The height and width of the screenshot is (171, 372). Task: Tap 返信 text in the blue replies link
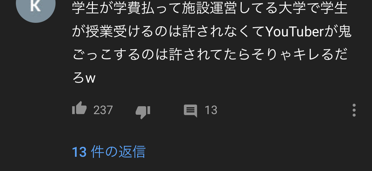pos(132,152)
